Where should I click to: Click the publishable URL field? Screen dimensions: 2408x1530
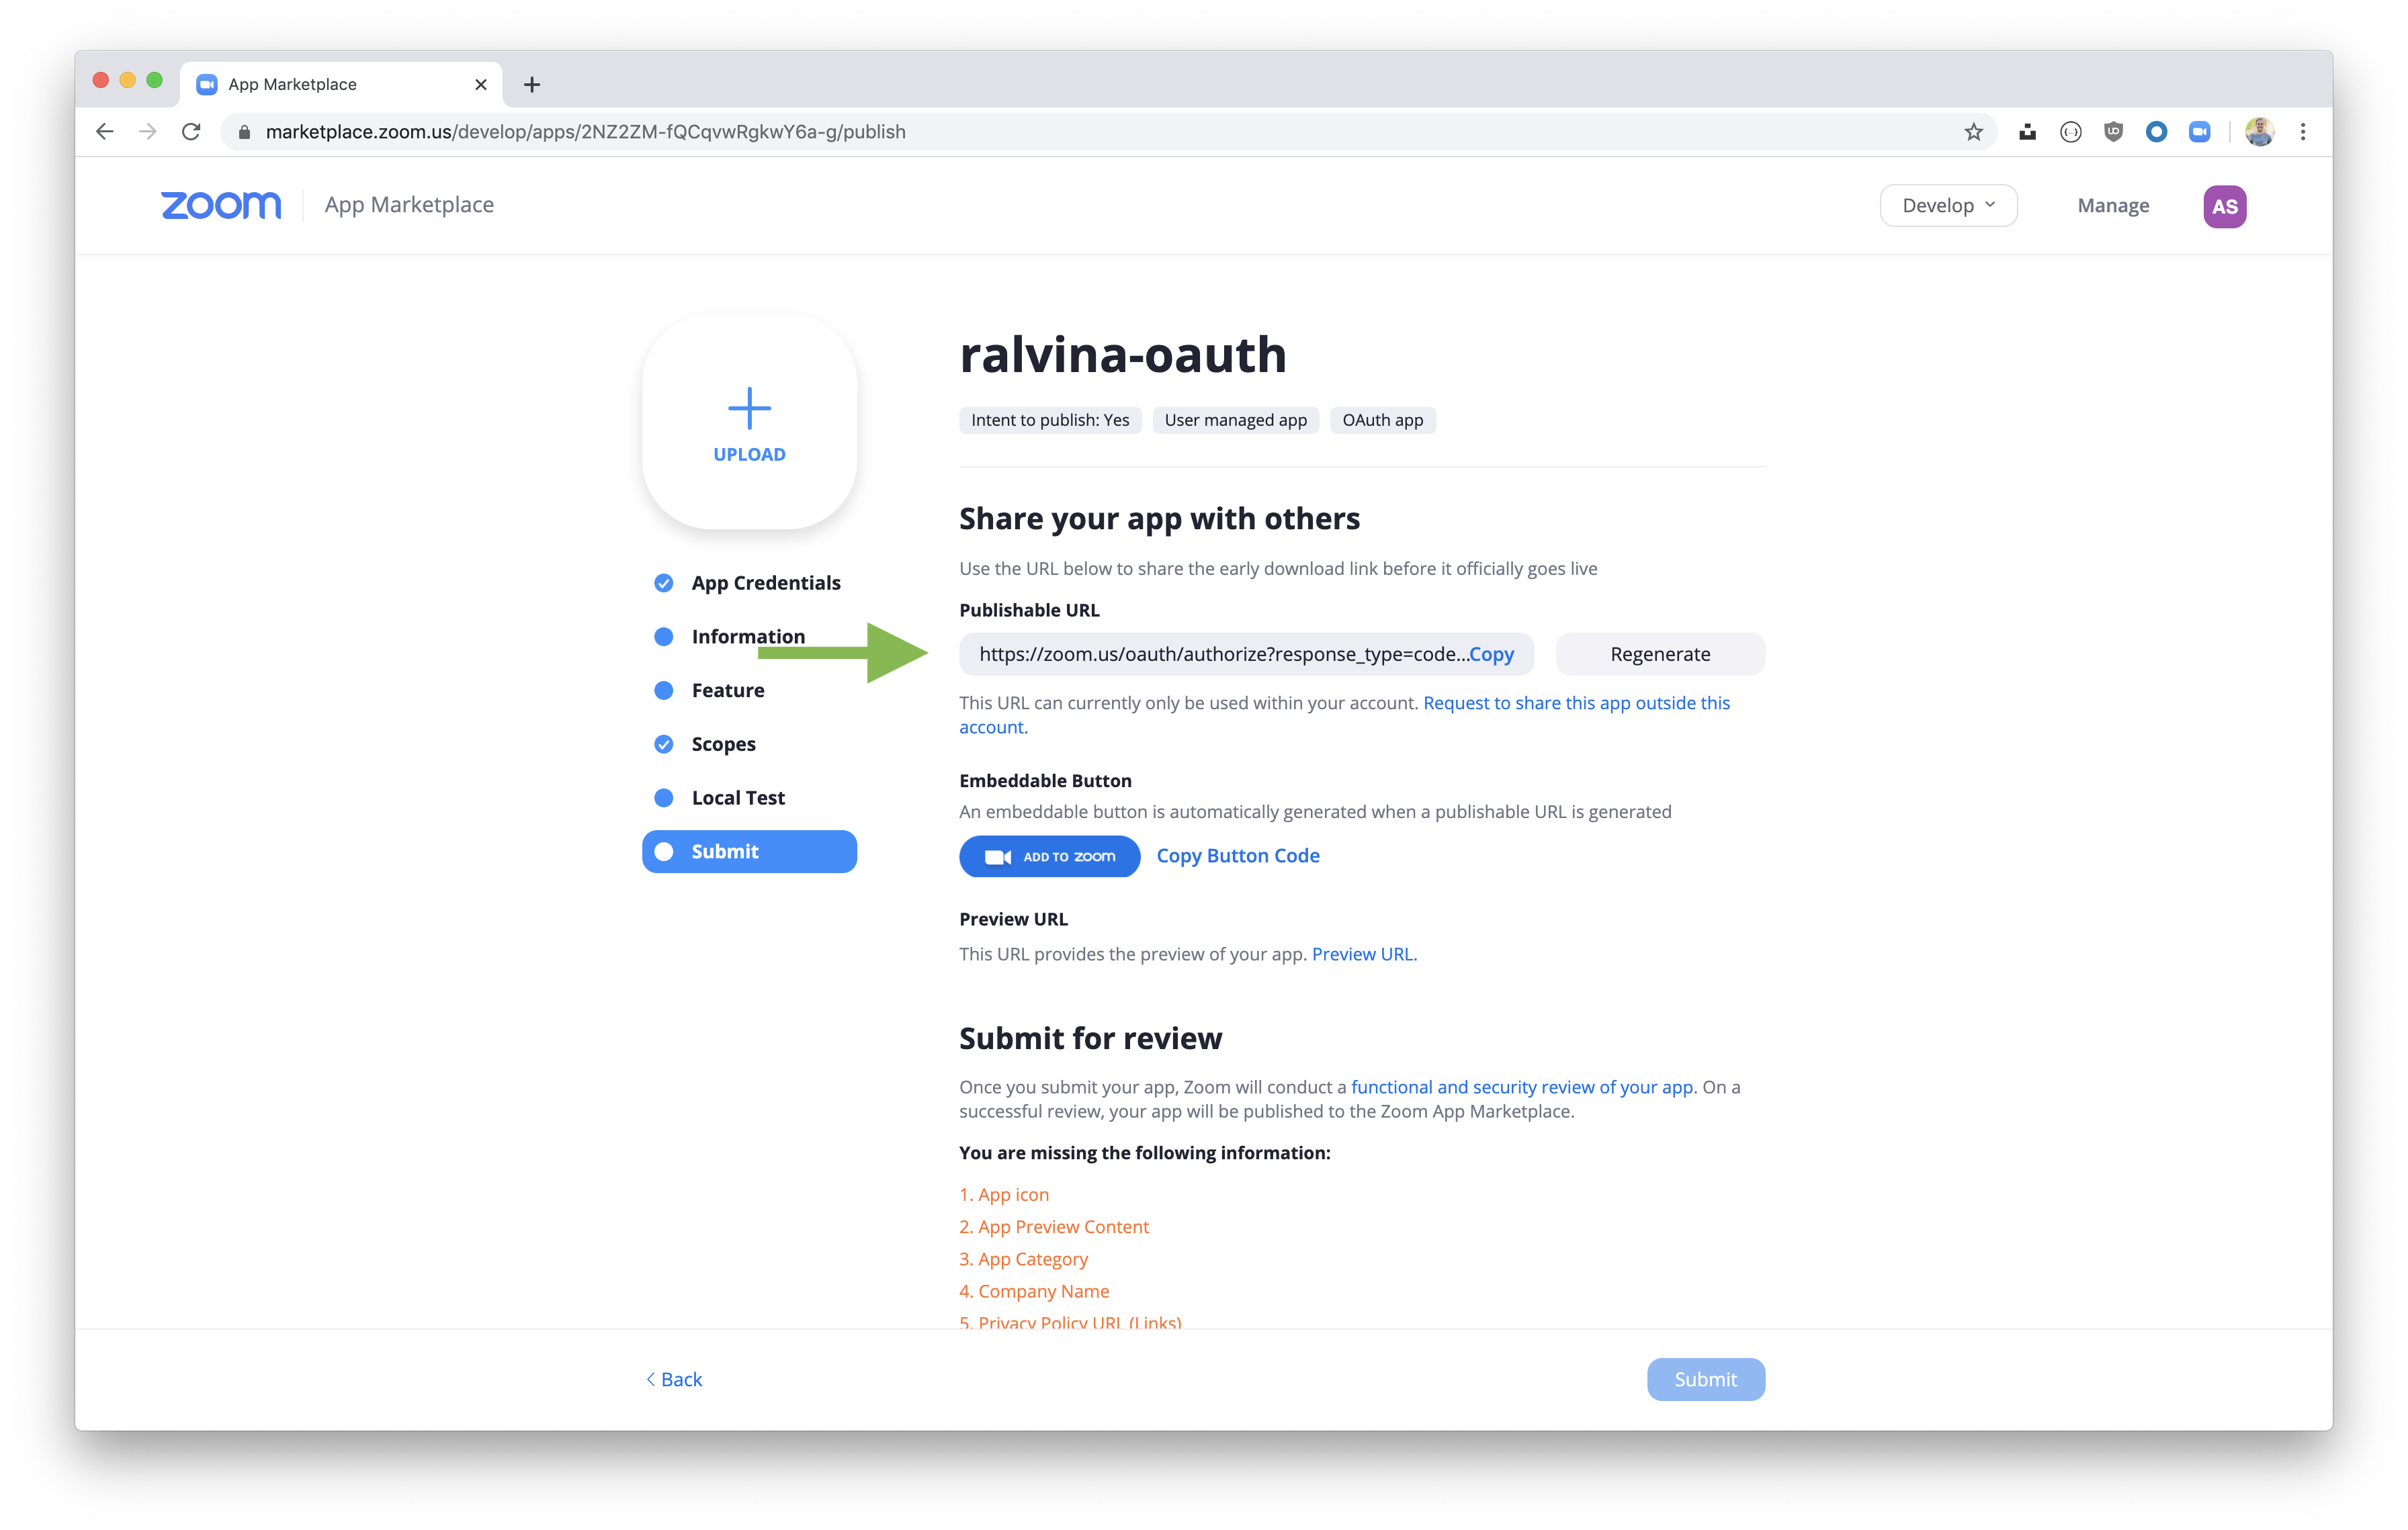click(x=1246, y=655)
